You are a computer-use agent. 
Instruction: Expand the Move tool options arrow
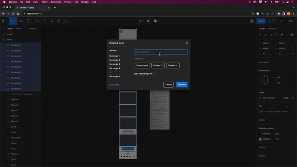[15, 21]
